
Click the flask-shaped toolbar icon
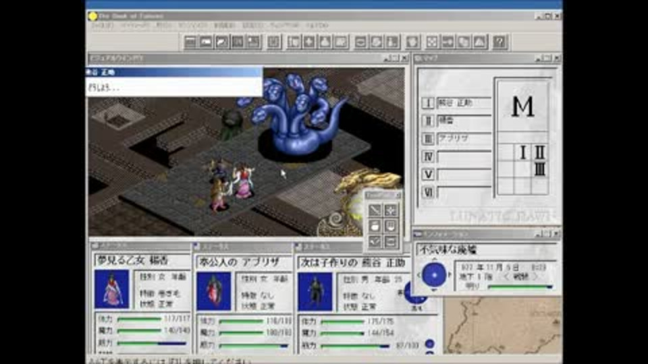coord(325,42)
